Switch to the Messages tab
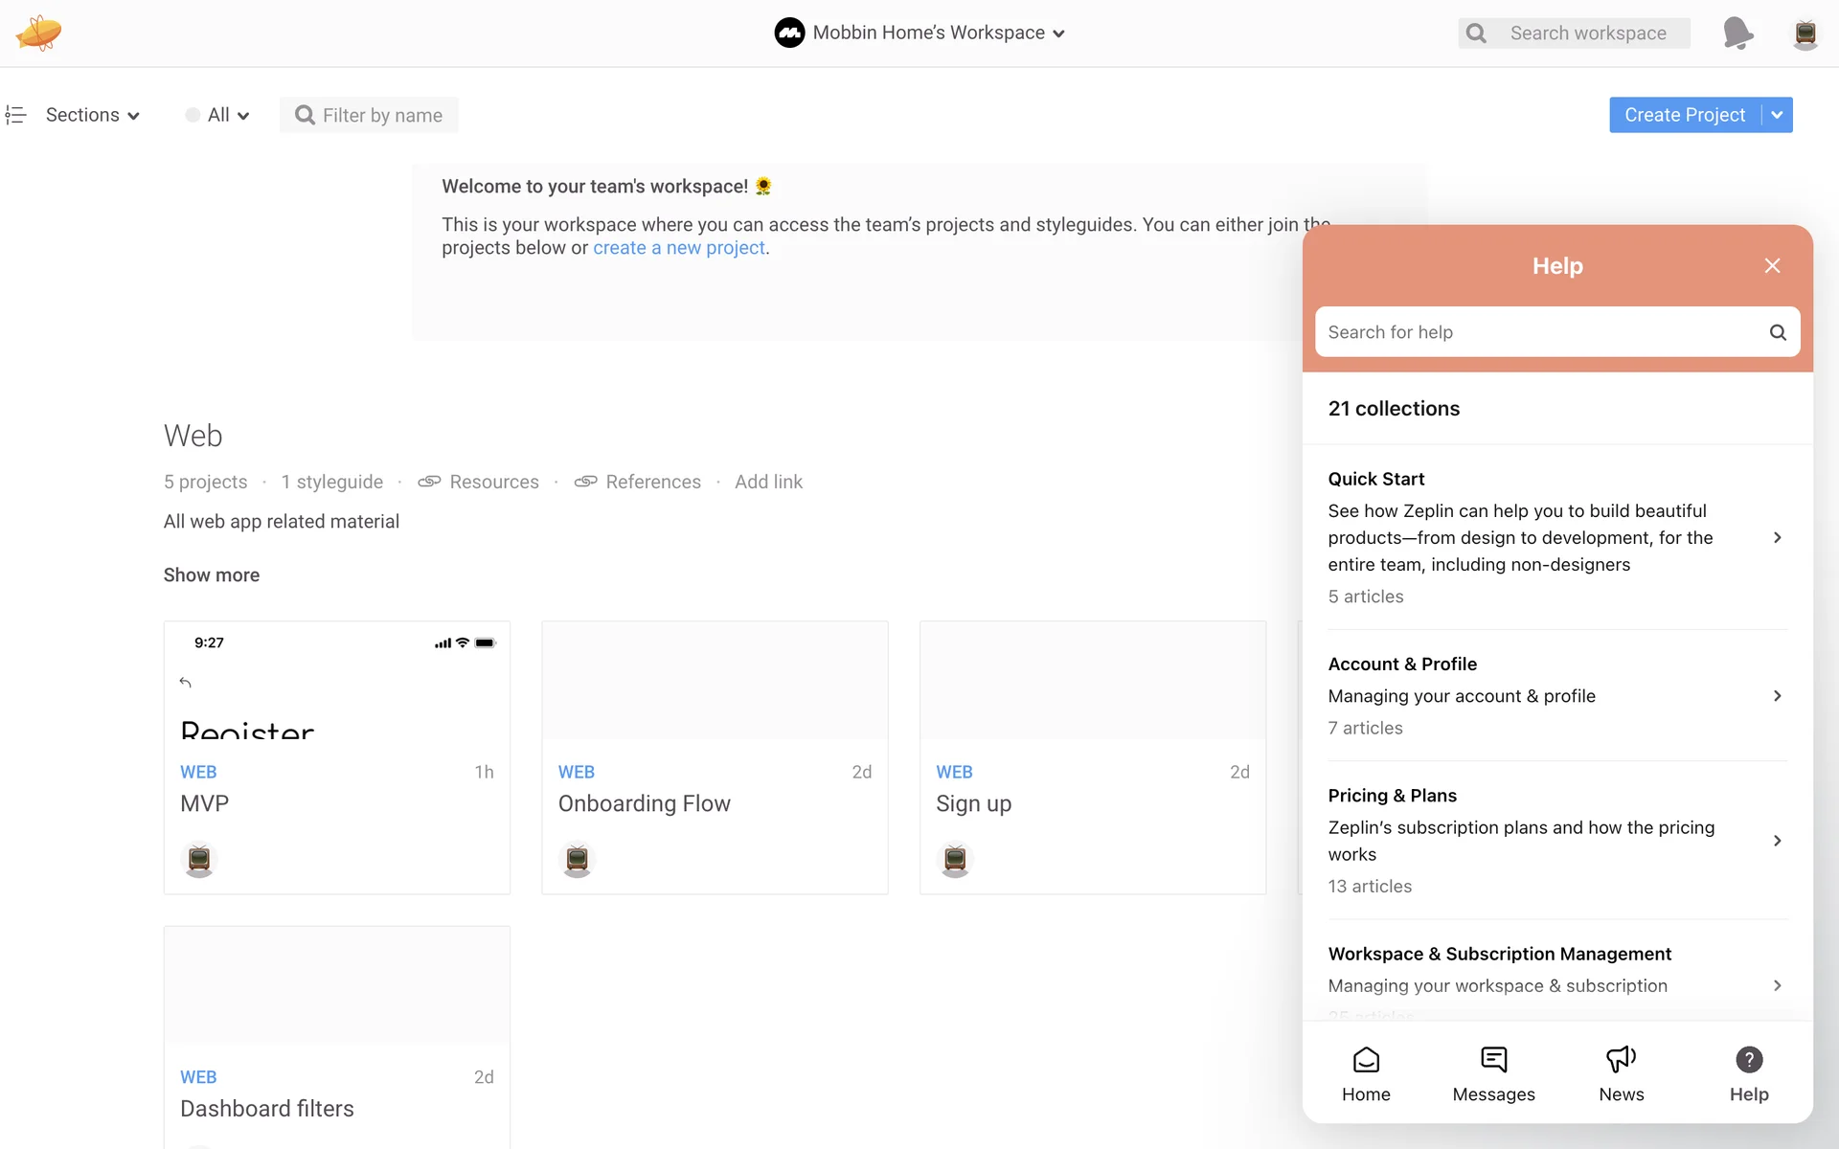The width and height of the screenshot is (1839, 1149). pyautogui.click(x=1493, y=1073)
